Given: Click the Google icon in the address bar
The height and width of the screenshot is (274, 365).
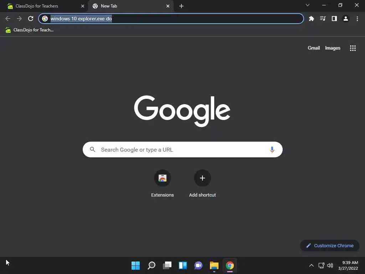Looking at the screenshot, I should pyautogui.click(x=45, y=19).
